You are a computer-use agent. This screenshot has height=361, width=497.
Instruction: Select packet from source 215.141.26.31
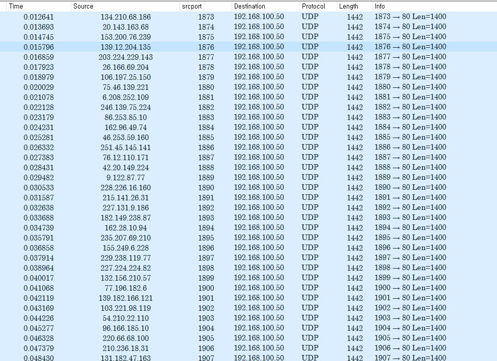tap(248, 197)
